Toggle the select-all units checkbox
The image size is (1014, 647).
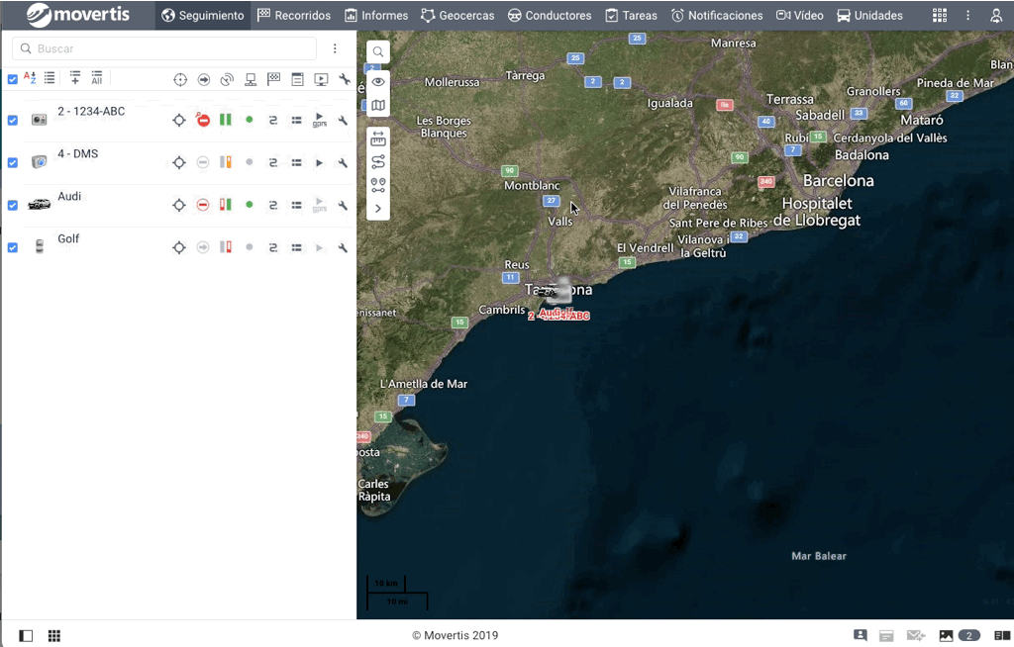pyautogui.click(x=13, y=79)
